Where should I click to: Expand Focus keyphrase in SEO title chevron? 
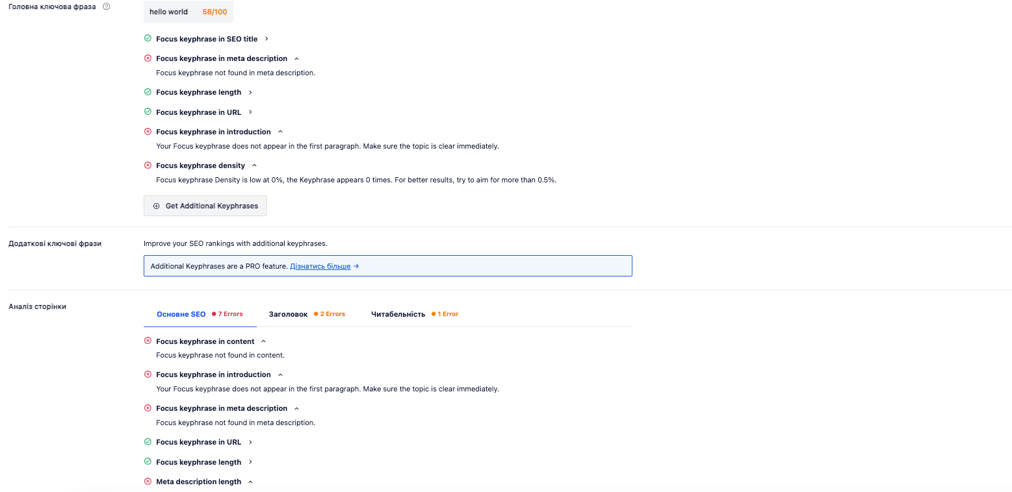266,39
